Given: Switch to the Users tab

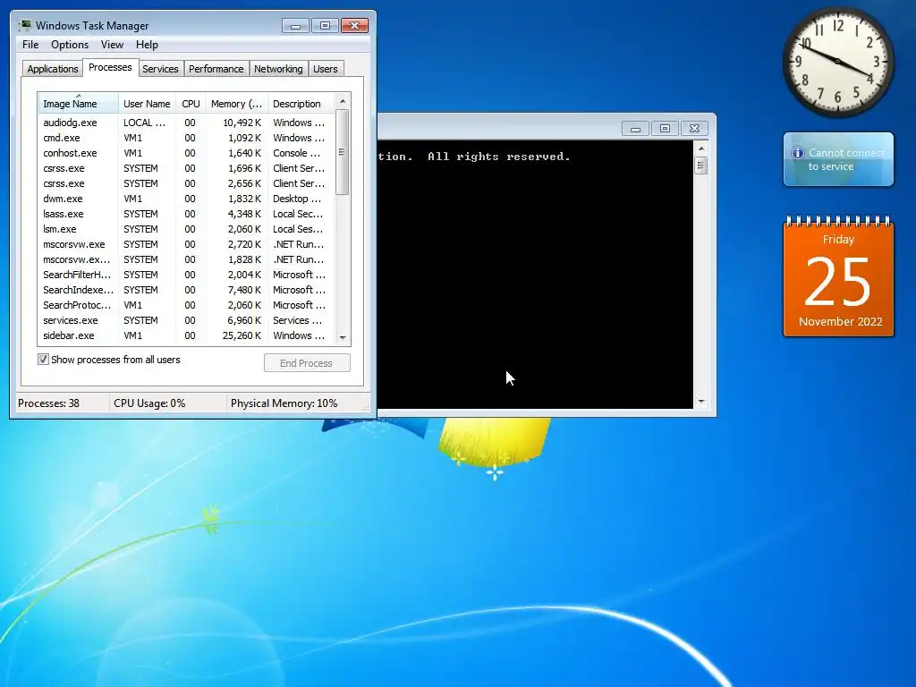Looking at the screenshot, I should pos(326,69).
